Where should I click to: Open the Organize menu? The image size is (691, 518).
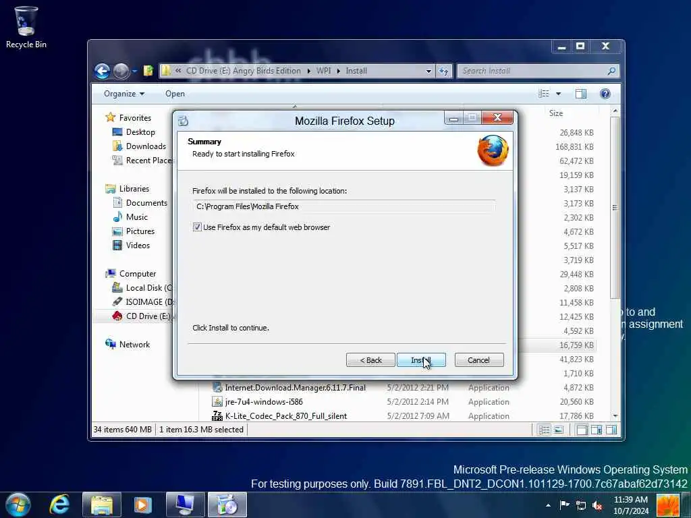click(124, 94)
